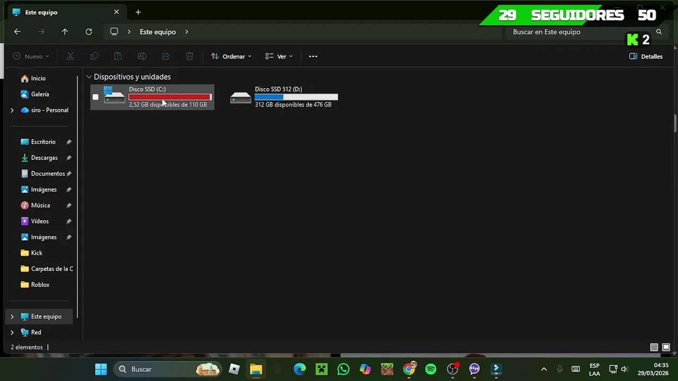Click the Share icon in toolbar
This screenshot has height=381, width=678.
coord(165,56)
